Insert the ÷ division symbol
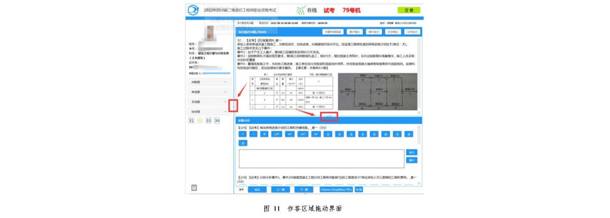The image size is (610, 218). (253, 134)
